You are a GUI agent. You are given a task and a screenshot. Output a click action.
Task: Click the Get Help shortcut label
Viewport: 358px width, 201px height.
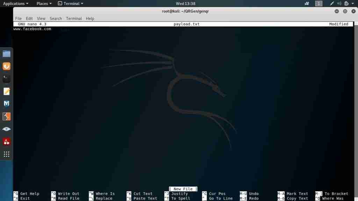click(30, 193)
